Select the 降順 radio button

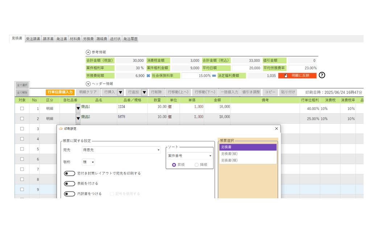click(x=196, y=165)
